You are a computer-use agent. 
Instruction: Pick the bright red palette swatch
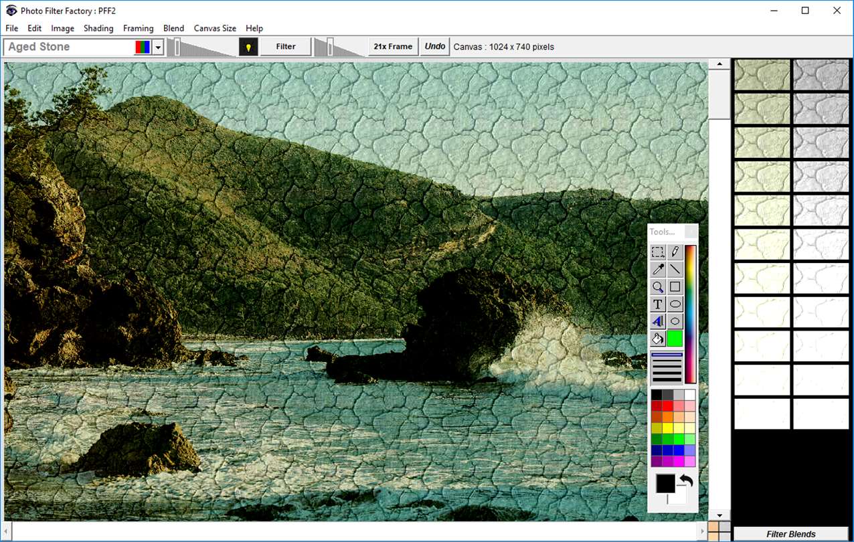point(667,405)
